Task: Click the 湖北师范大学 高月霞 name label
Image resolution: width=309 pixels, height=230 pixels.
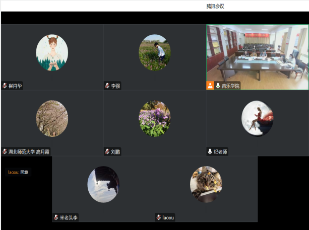Action: 29,151
